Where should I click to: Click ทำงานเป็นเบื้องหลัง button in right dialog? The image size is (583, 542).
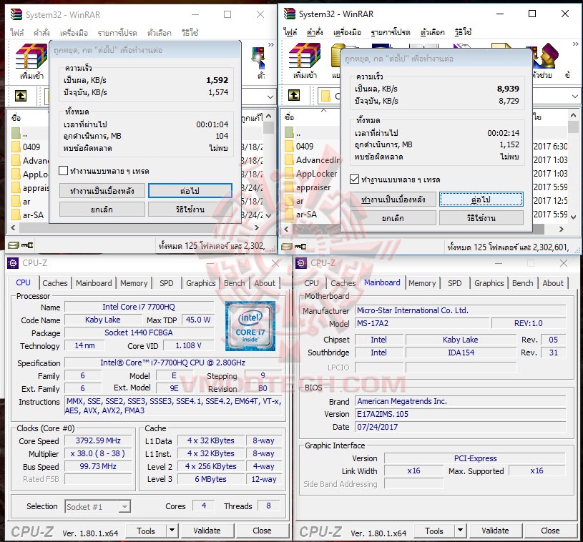pyautogui.click(x=393, y=199)
